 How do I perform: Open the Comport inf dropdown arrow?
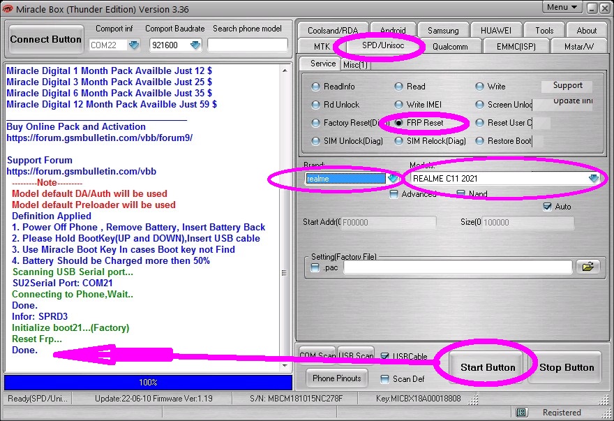(134, 45)
